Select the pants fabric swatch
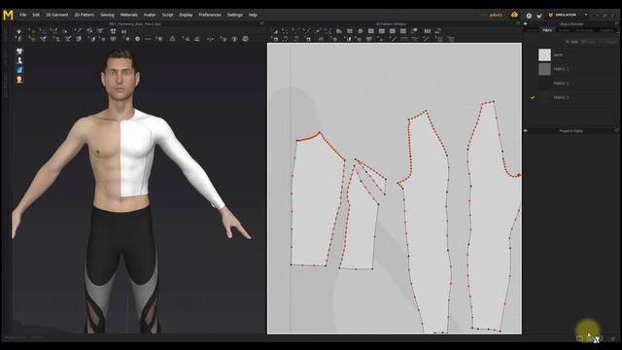 (544, 54)
